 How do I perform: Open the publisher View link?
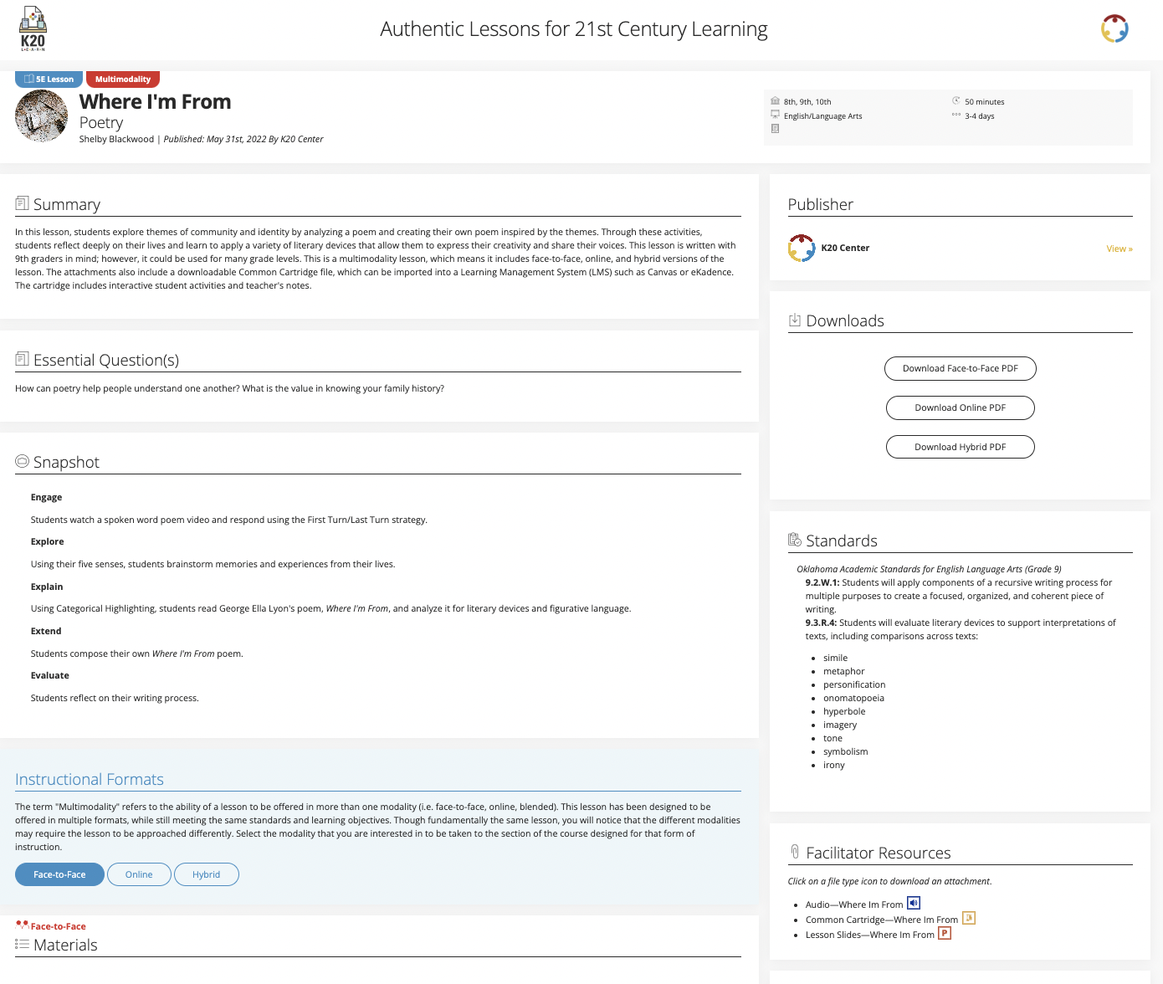[1119, 249]
